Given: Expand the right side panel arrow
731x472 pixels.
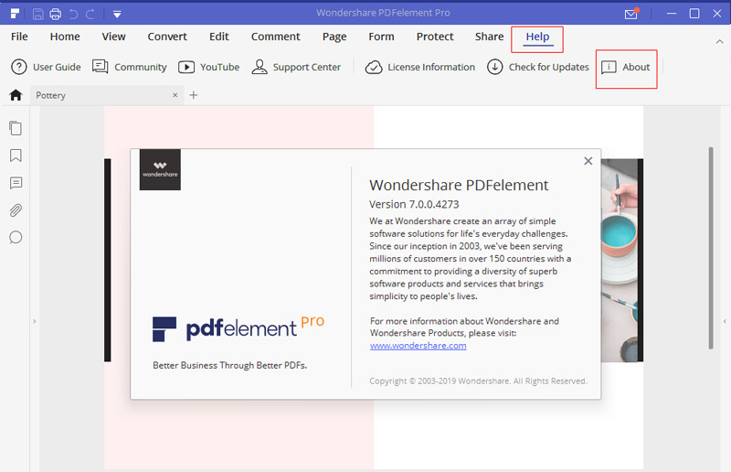Looking at the screenshot, I should pyautogui.click(x=725, y=321).
